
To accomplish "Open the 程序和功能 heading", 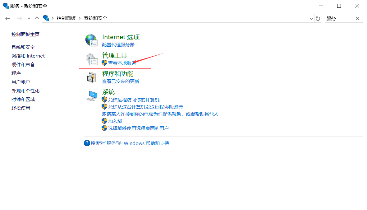I will pyautogui.click(x=118, y=74).
